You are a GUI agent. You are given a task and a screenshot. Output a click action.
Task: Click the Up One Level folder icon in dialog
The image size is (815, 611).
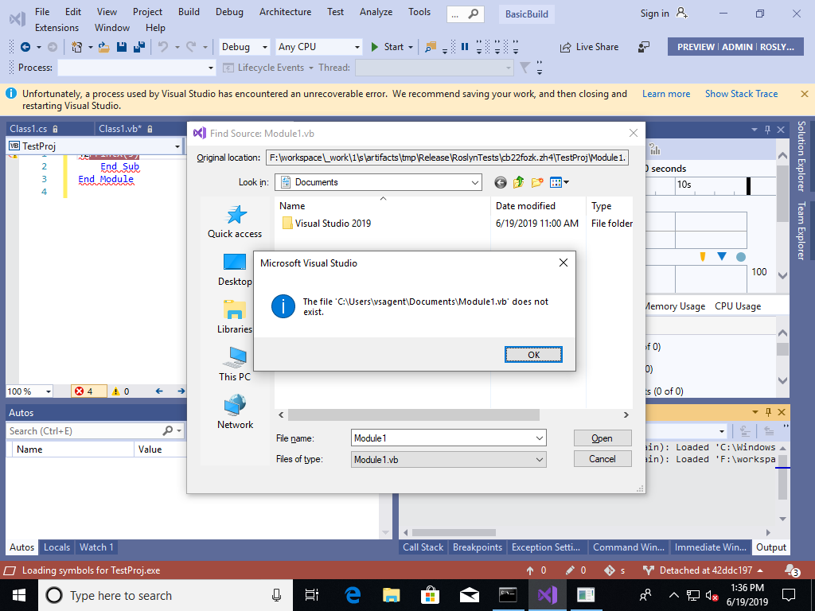[518, 182]
